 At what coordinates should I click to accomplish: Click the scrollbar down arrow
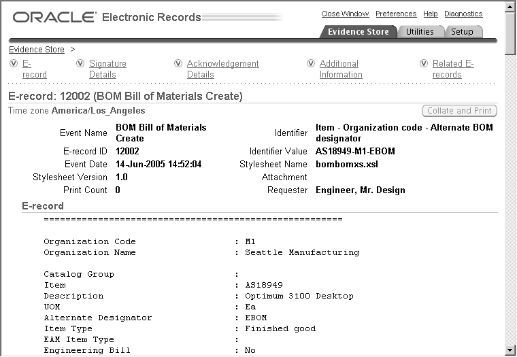click(510, 350)
